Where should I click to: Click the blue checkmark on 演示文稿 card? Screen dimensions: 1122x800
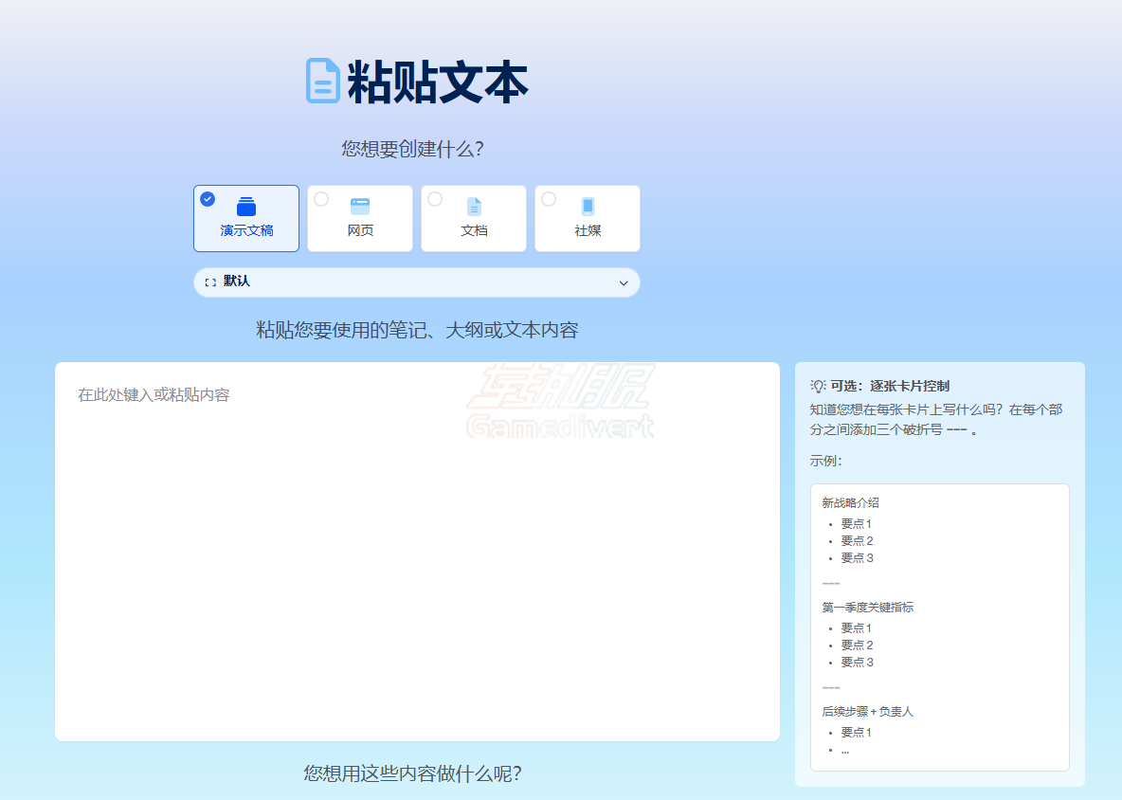point(206,197)
